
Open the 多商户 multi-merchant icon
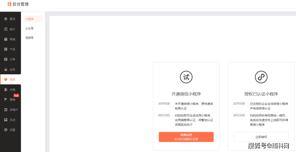(x=6, y=110)
